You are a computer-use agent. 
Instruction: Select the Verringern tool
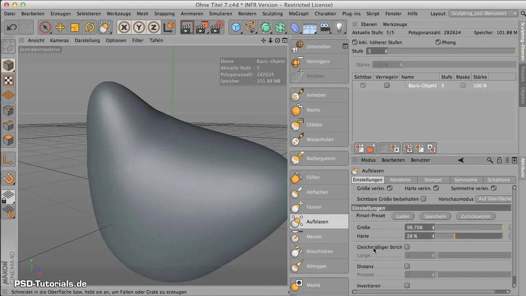pyautogui.click(x=319, y=61)
